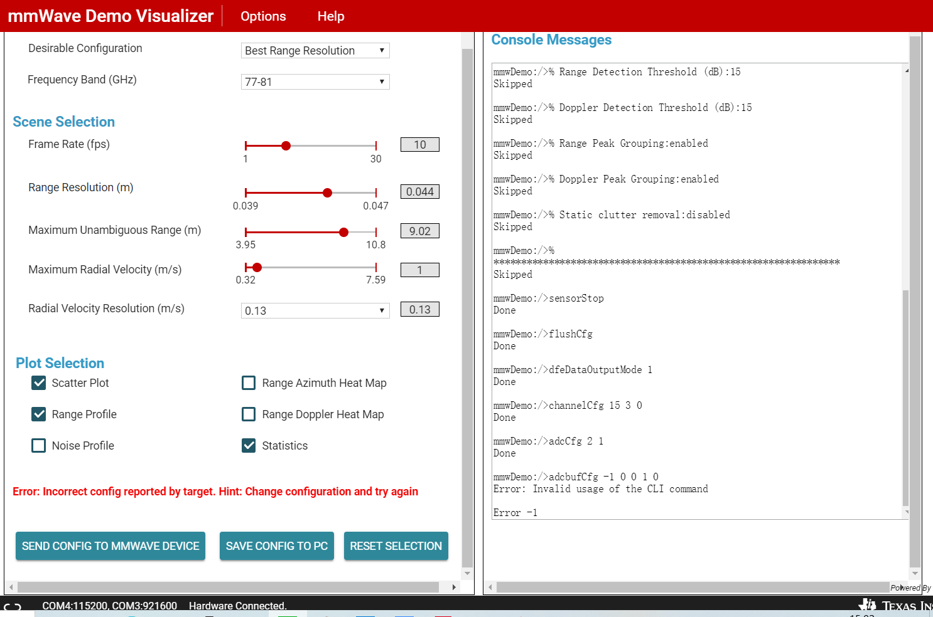Click the Frame Rate slider handle
Viewport: 933px width, 617px height.
[x=286, y=145]
